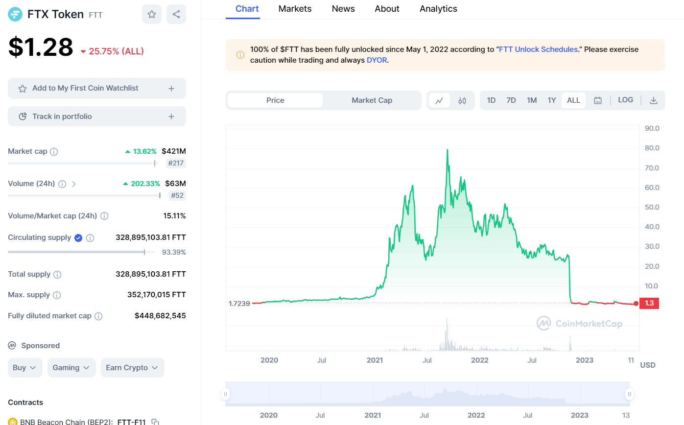
Task: Set chart range to 7D
Action: pos(511,100)
